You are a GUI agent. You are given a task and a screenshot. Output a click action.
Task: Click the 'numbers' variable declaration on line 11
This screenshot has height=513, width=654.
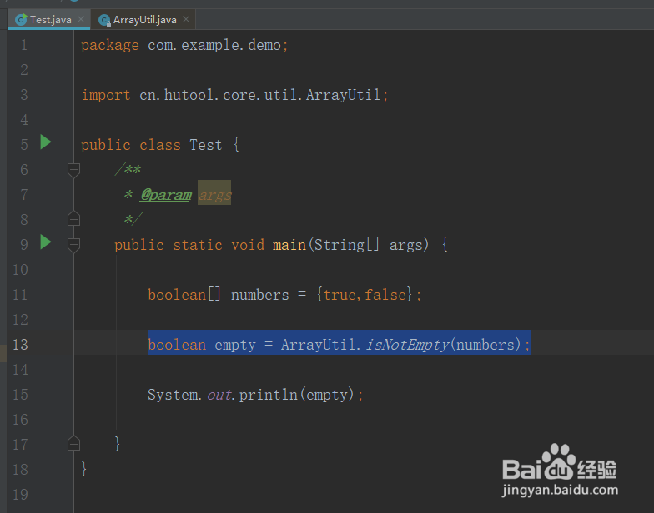260,295
